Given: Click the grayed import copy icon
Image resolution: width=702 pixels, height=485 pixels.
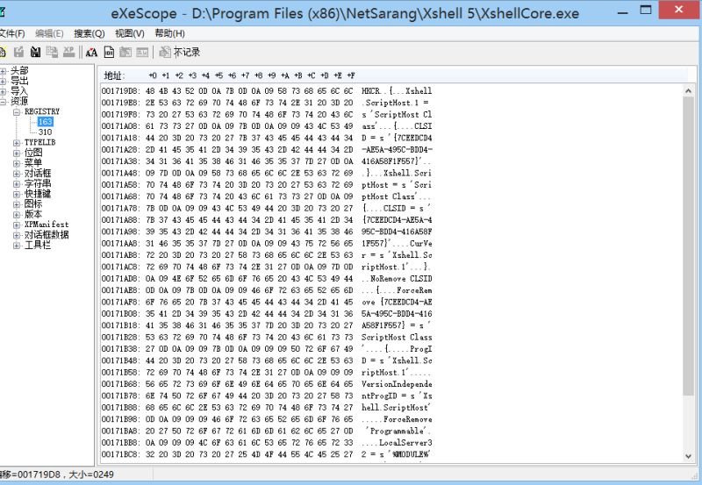Looking at the screenshot, I should [52, 53].
